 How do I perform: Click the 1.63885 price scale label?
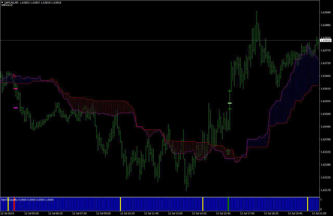pos(326,25)
